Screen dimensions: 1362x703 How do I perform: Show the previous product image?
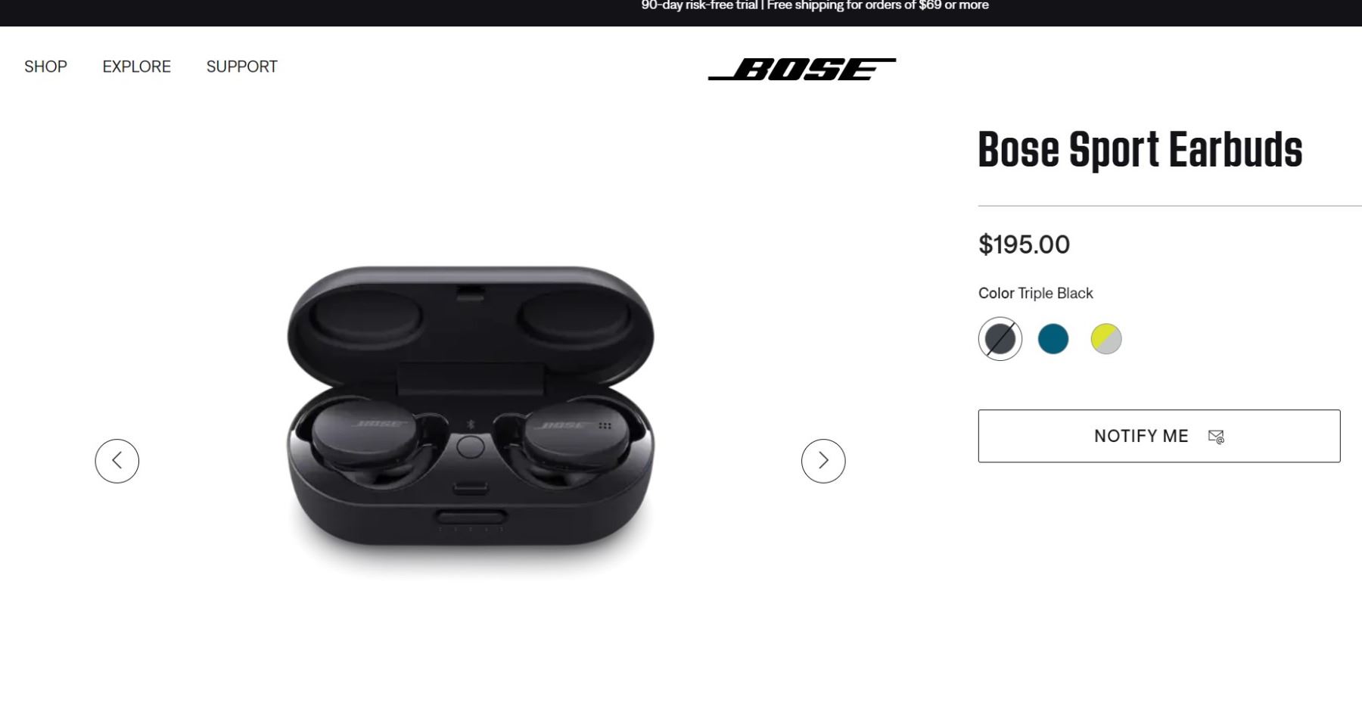(x=117, y=461)
